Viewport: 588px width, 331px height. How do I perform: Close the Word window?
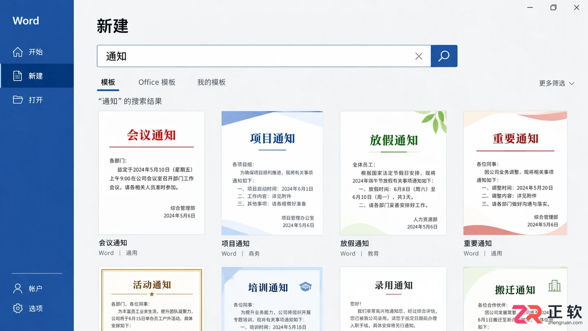577,7
